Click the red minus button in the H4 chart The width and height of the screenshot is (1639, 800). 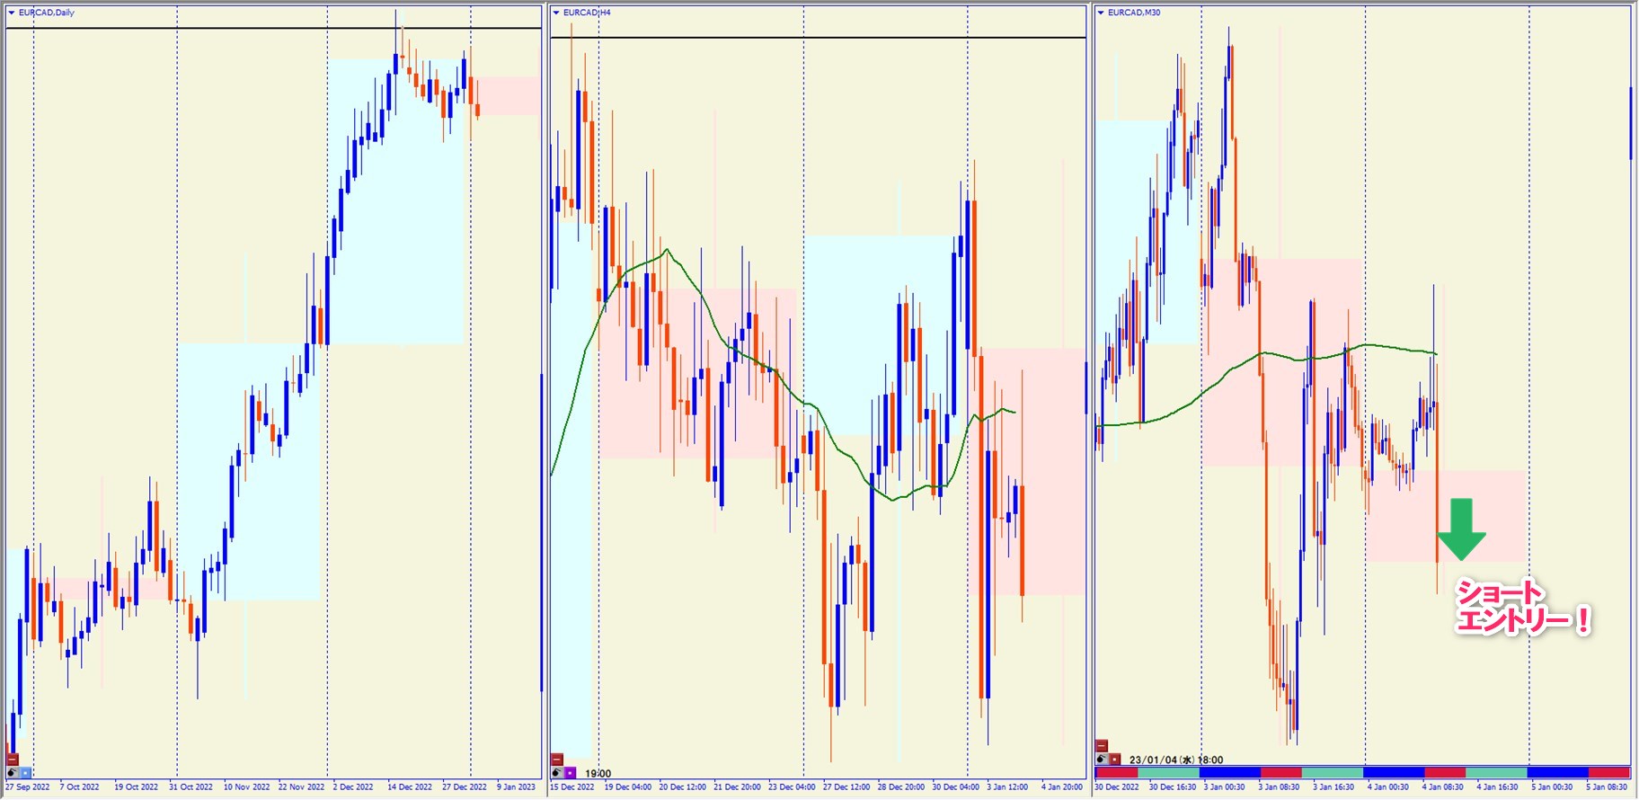[x=557, y=760]
